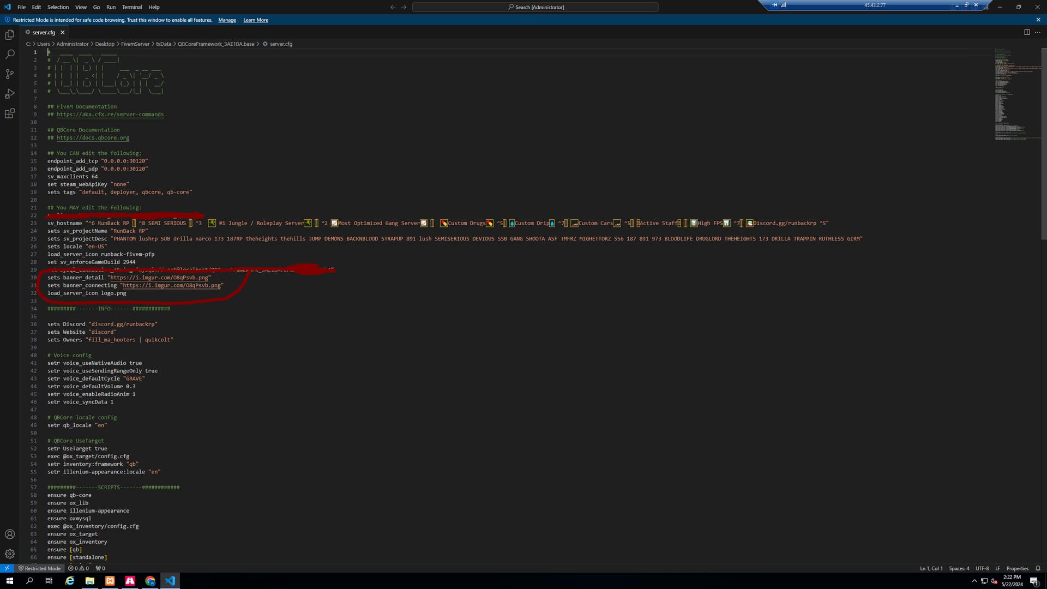
Task: Open the Search view icon
Action: [10, 55]
